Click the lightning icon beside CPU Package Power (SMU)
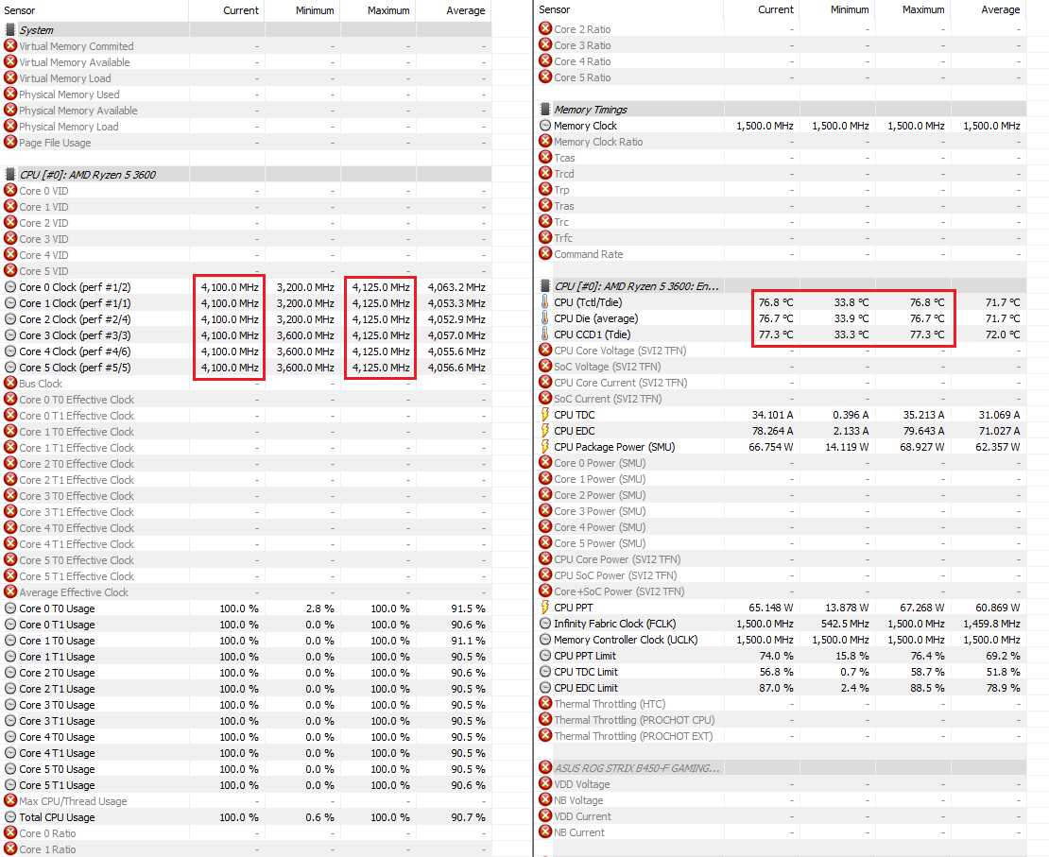The height and width of the screenshot is (857, 1049). click(x=545, y=447)
